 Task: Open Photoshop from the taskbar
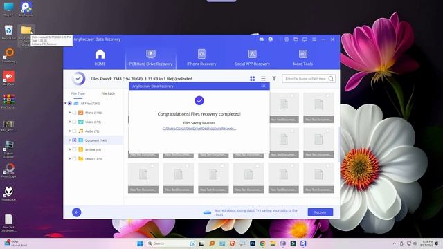(x=253, y=243)
